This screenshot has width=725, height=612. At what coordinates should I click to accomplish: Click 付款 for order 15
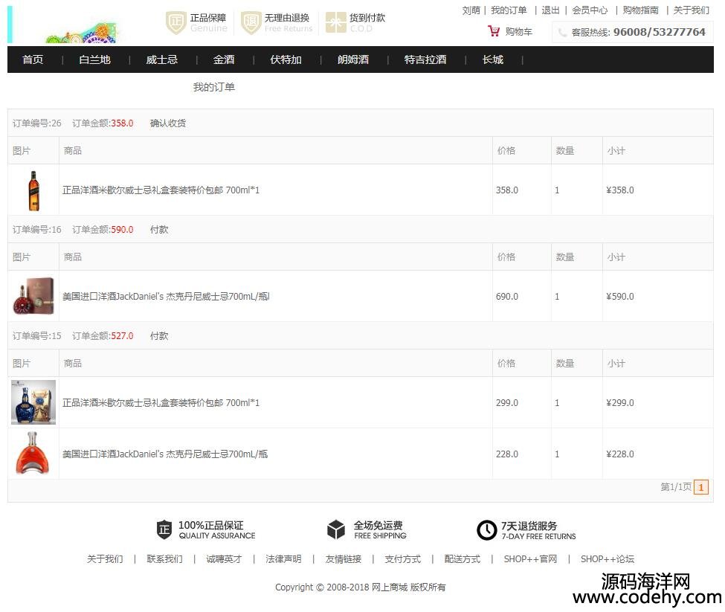tap(159, 336)
